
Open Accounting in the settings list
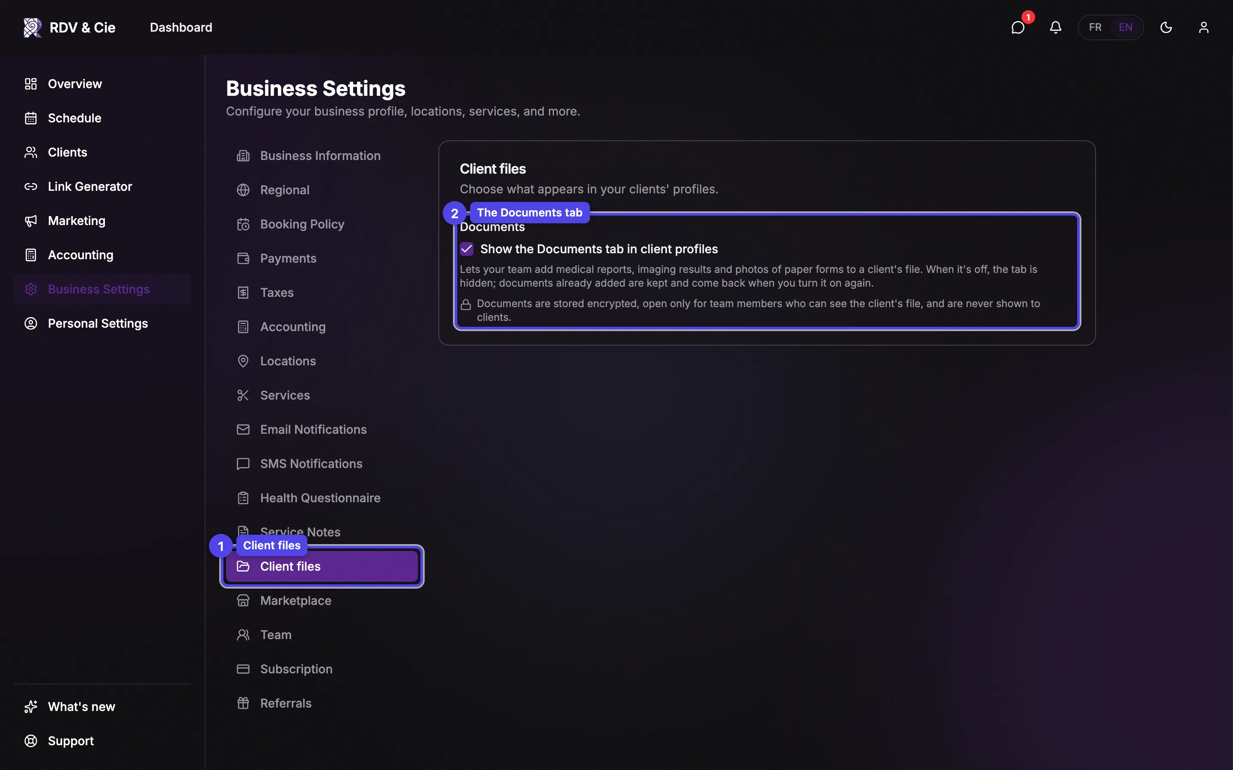point(322,327)
